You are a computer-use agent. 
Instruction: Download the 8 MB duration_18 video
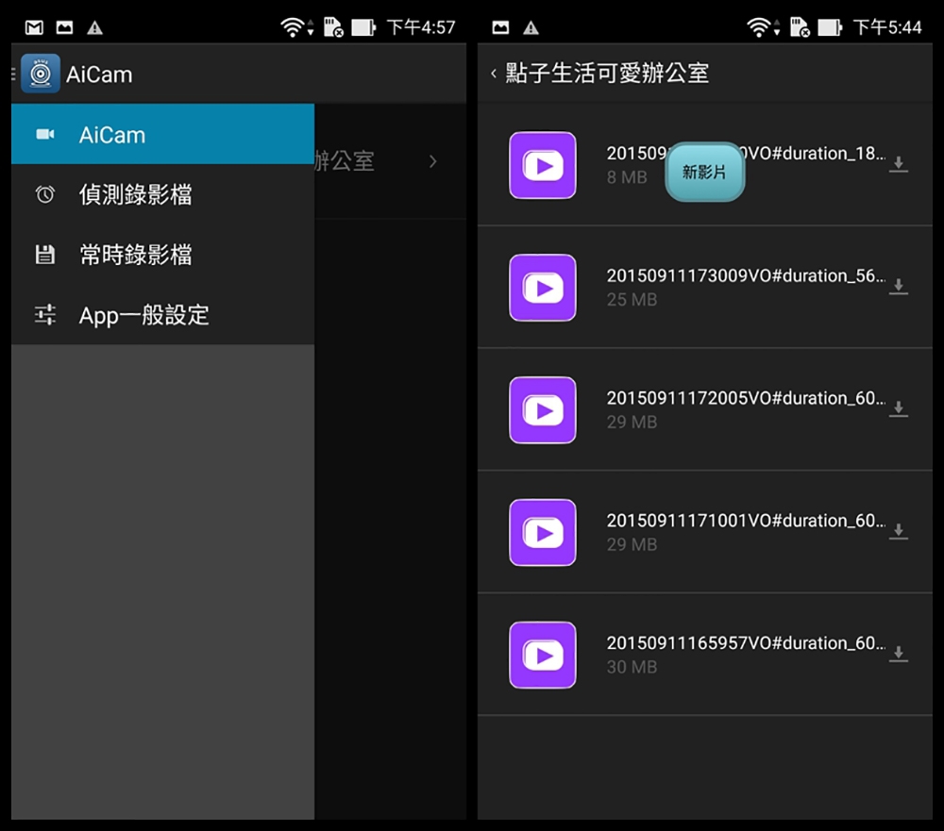(x=899, y=164)
